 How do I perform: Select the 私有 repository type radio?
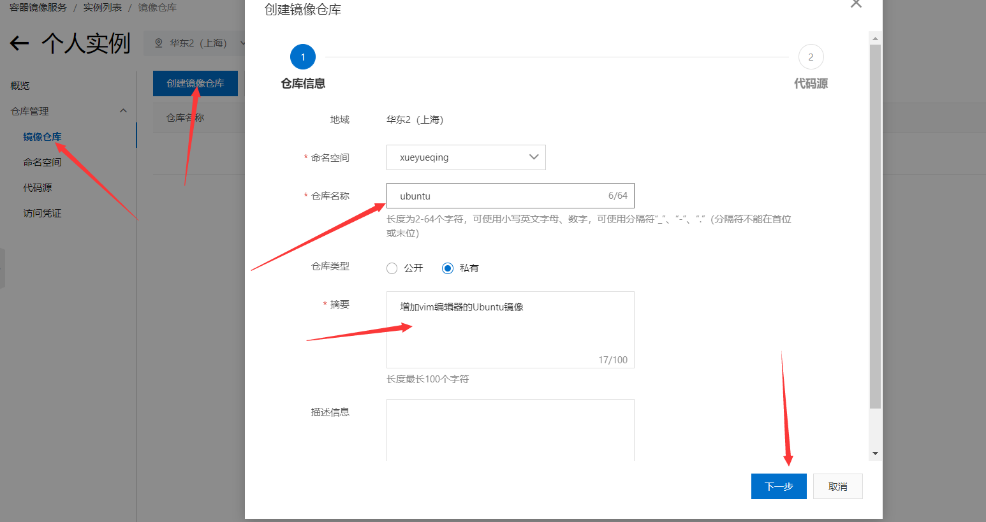pos(448,268)
